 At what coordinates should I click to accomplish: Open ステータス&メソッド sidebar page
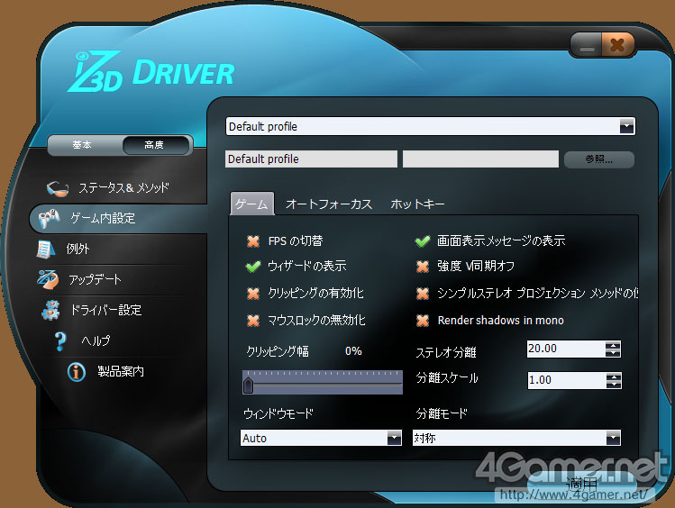(123, 188)
